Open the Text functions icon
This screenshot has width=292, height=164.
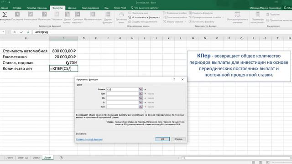pos(57,15)
